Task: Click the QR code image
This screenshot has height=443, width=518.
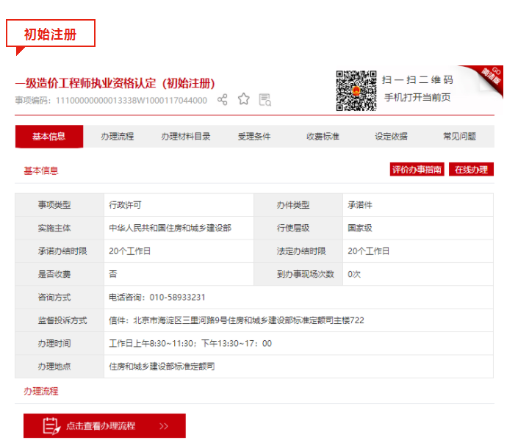Action: tap(356, 90)
